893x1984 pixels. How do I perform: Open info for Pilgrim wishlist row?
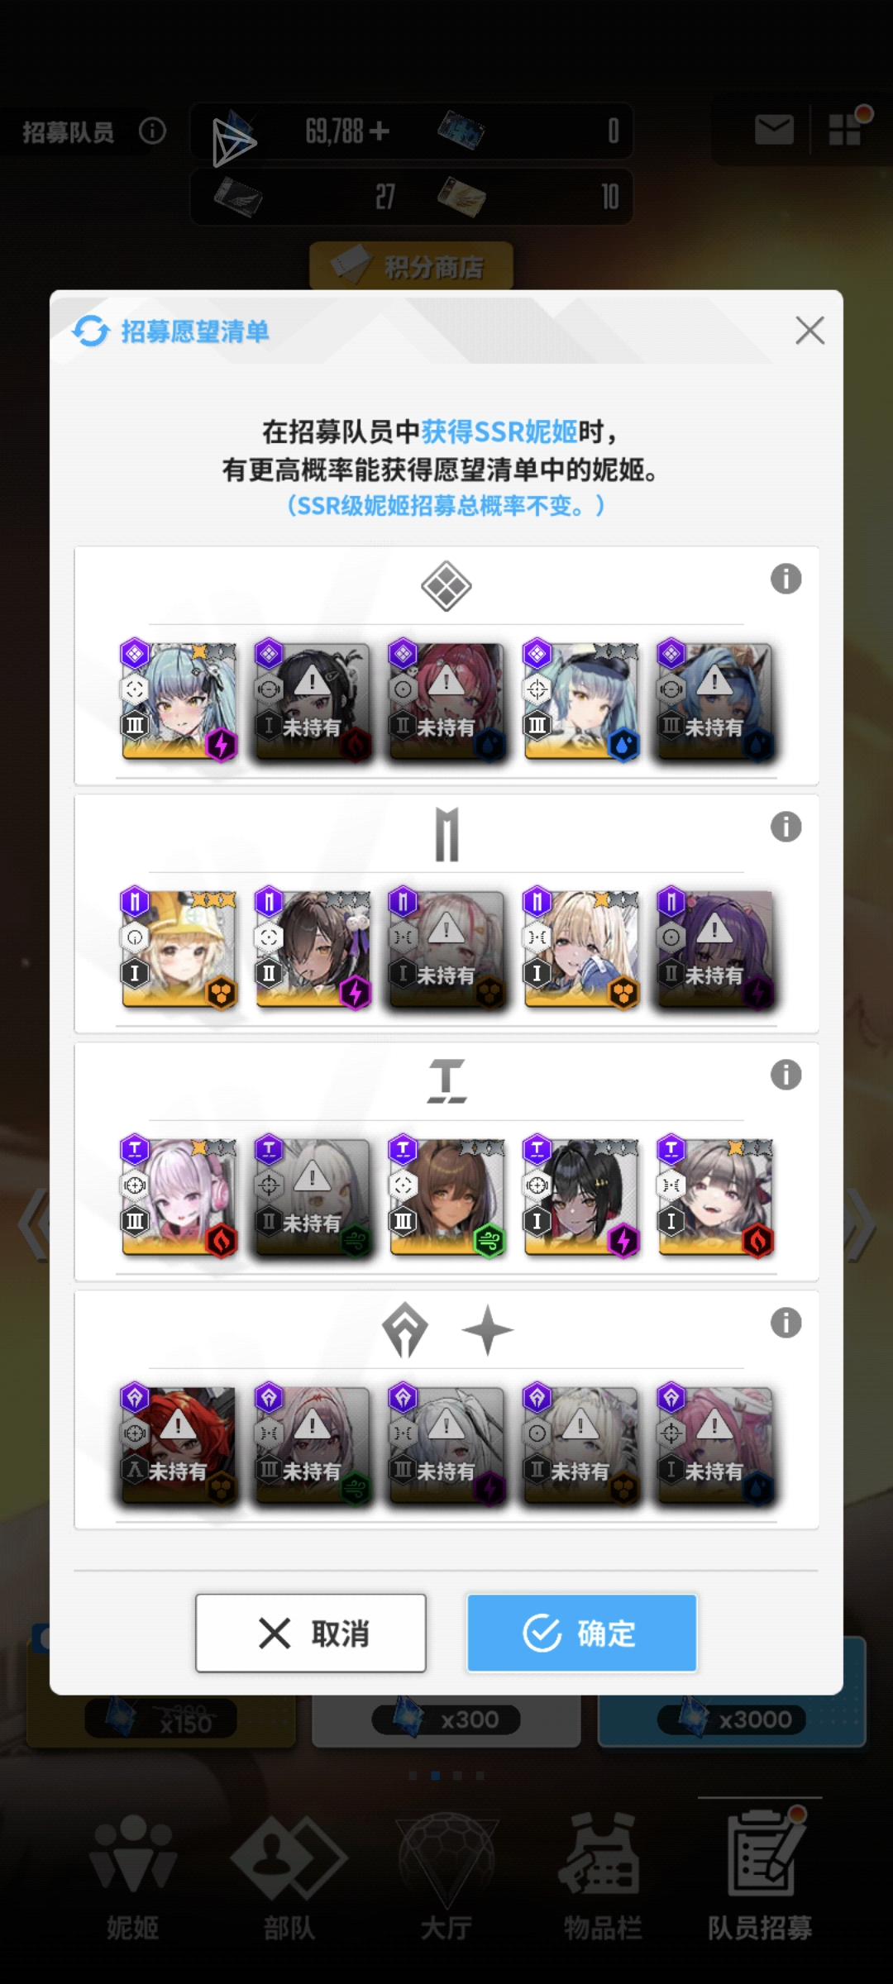click(x=786, y=1323)
